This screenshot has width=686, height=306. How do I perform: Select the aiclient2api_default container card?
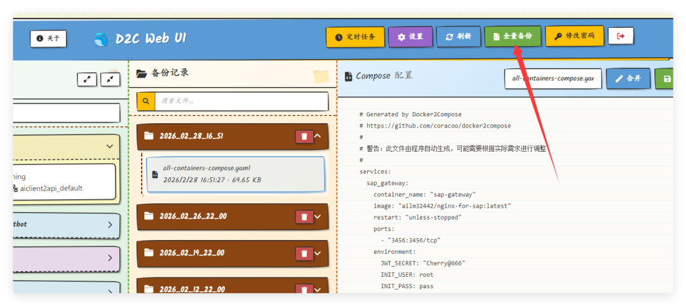pos(64,182)
